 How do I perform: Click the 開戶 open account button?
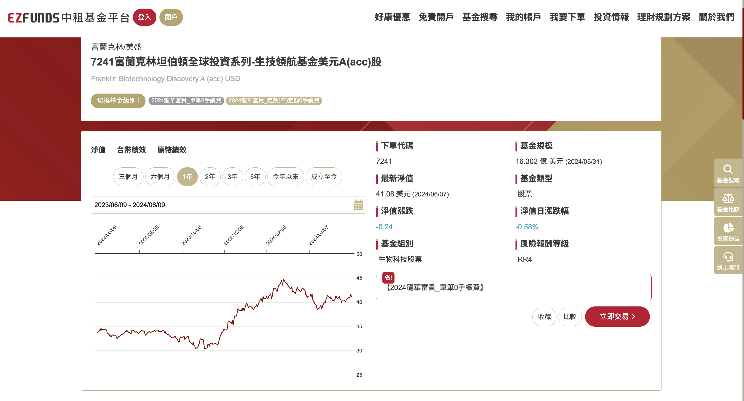(171, 17)
